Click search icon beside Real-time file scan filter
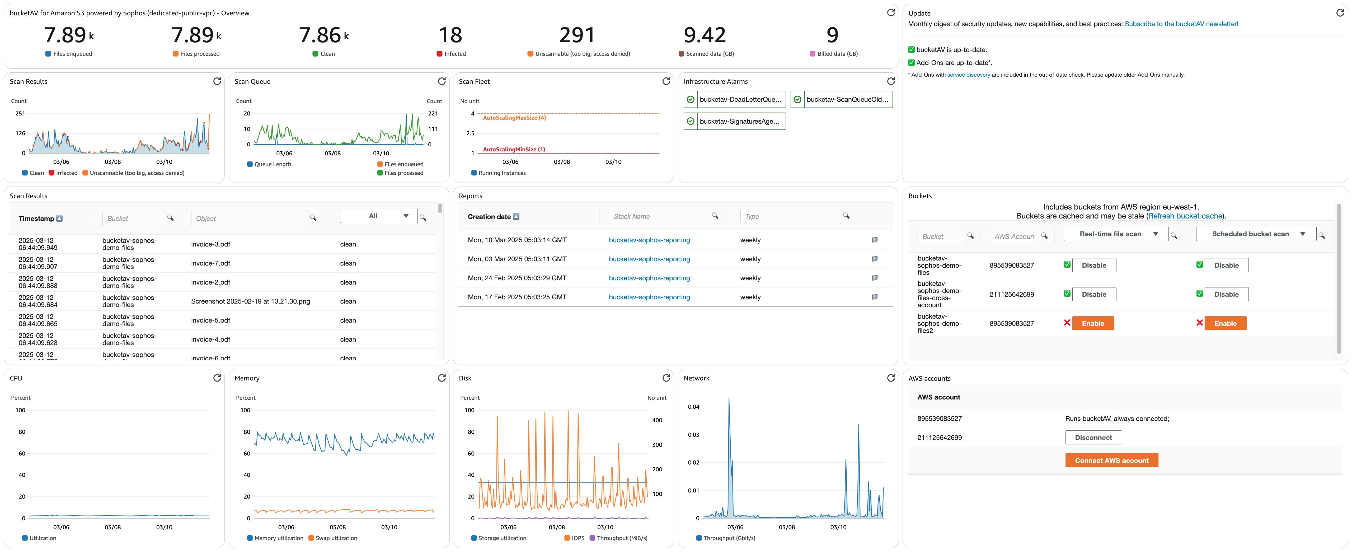This screenshot has height=553, width=1352. click(1174, 236)
